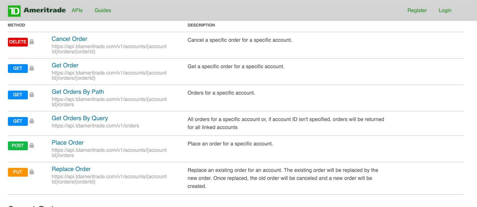Click the DESCRIPTION column header
Viewport: 477px width, 207px height.
(x=201, y=25)
